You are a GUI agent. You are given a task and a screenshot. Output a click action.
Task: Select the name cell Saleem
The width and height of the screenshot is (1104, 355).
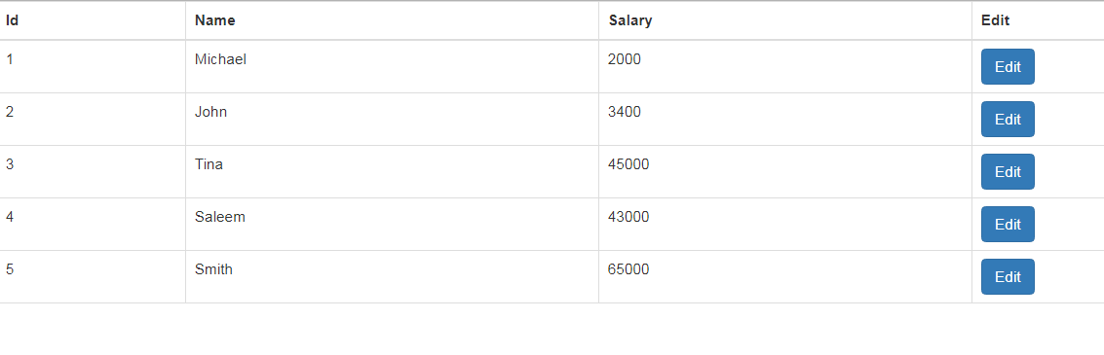219,217
